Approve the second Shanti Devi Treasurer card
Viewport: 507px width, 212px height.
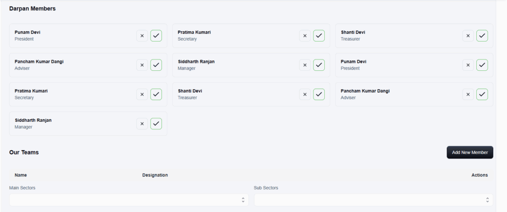[319, 94]
